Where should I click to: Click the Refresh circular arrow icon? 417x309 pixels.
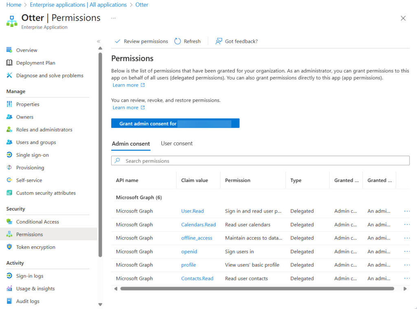pos(178,41)
